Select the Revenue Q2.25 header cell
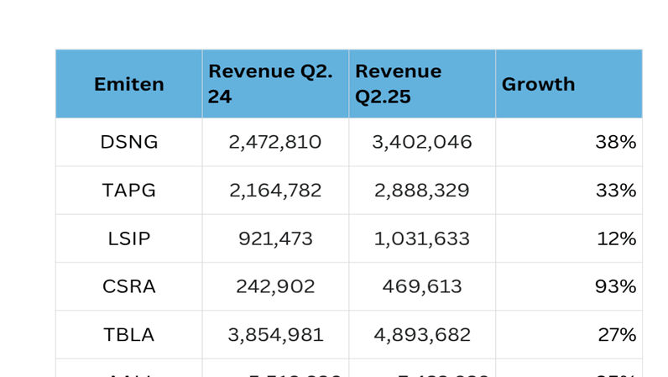The width and height of the screenshot is (668, 377). 421,84
